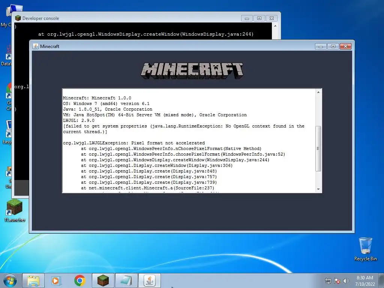
Task: Click the 'VM: Java HotSpot(TM)' line
Action: (155, 115)
